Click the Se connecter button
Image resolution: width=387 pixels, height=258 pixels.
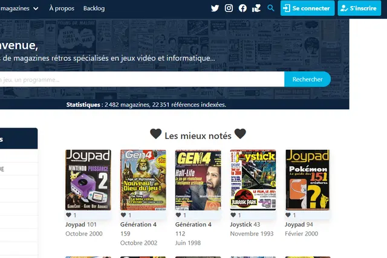click(307, 8)
